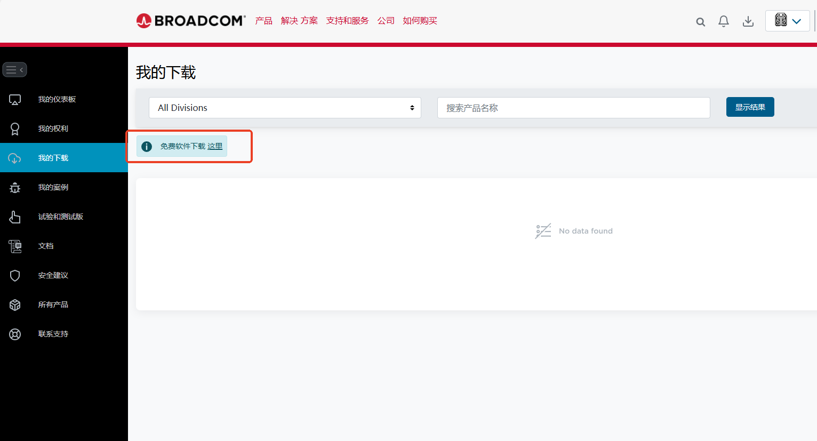The width and height of the screenshot is (817, 441).
Task: Open the search magnifier icon
Action: click(701, 22)
